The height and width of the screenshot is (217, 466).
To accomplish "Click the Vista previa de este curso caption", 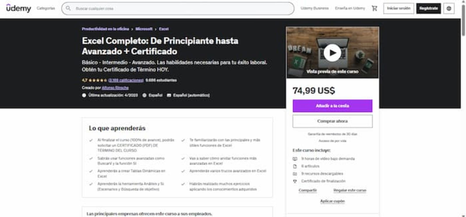I will pos(332,72).
